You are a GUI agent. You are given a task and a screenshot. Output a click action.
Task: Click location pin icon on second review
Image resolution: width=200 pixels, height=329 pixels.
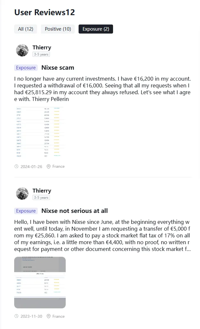[x=49, y=316]
